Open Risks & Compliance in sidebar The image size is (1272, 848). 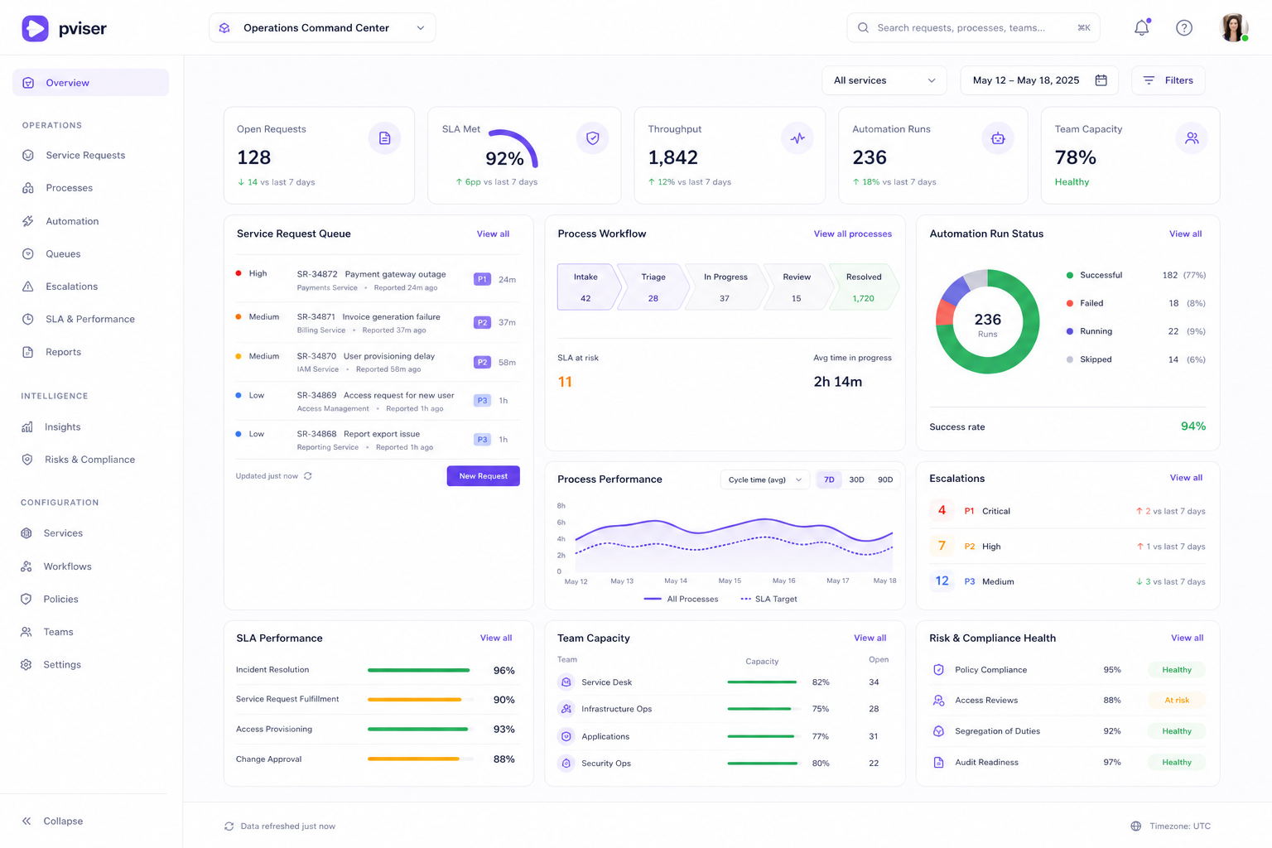[90, 460]
